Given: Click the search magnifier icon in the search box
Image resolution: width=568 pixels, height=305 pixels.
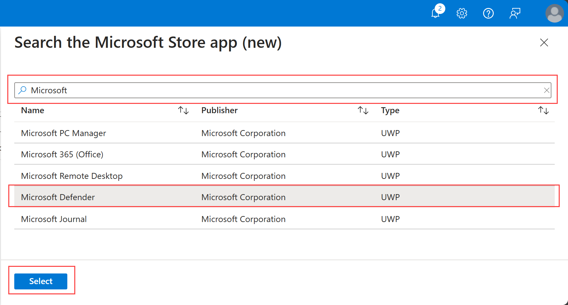Looking at the screenshot, I should (23, 90).
